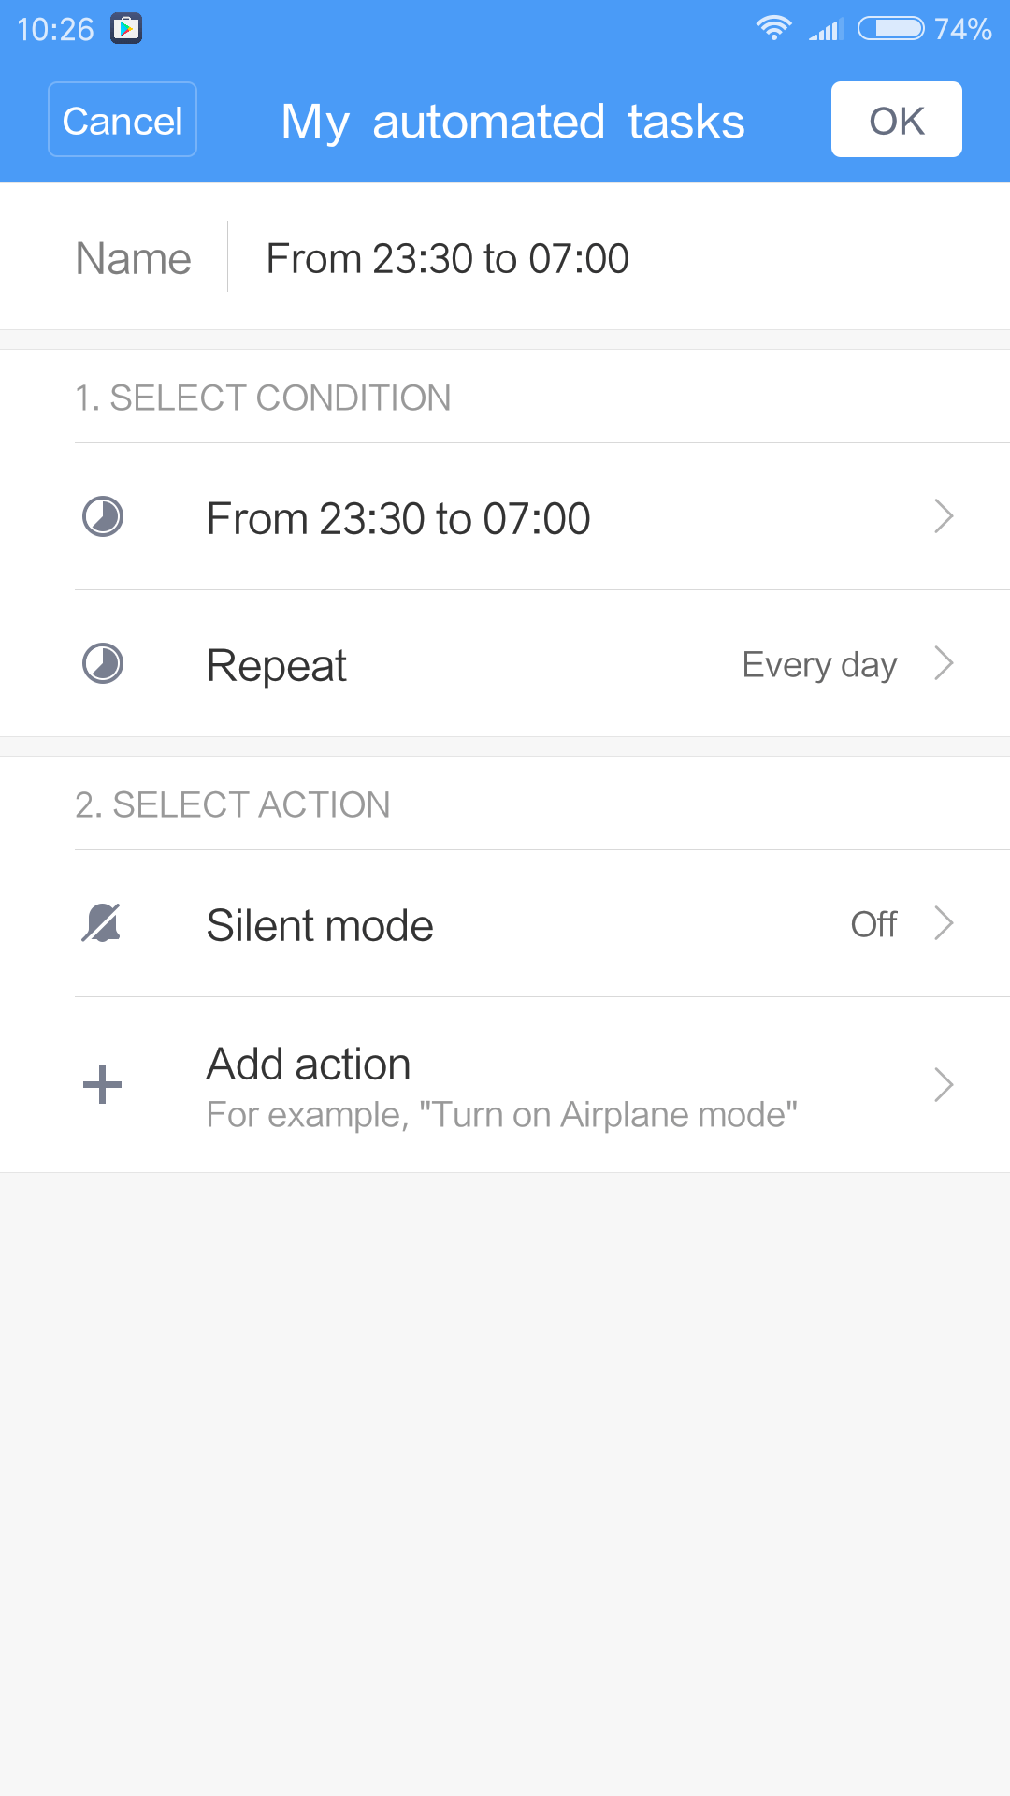Tap the plus icon for Add action
This screenshot has height=1796, width=1010.
click(102, 1085)
